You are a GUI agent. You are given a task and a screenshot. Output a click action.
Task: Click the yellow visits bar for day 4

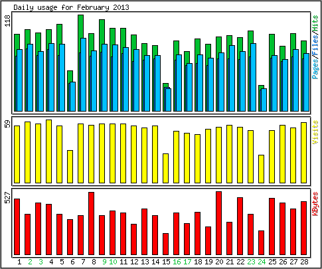(48, 151)
